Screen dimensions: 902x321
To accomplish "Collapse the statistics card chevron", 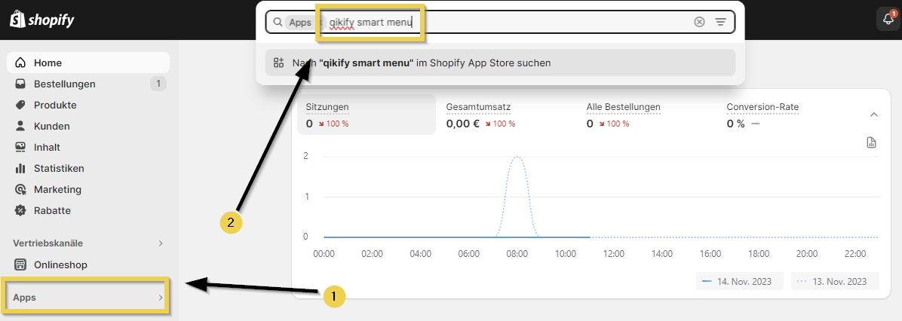I will pos(874,115).
